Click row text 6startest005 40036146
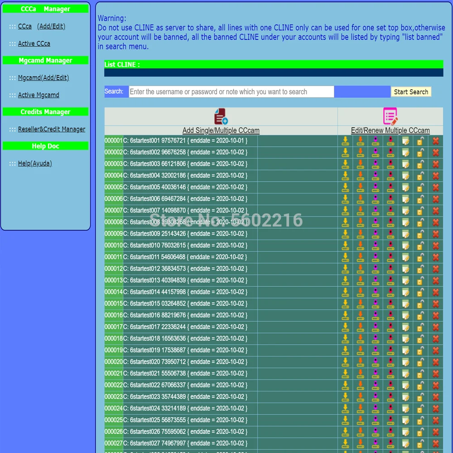Screen dimensions: 453x453 [158, 187]
